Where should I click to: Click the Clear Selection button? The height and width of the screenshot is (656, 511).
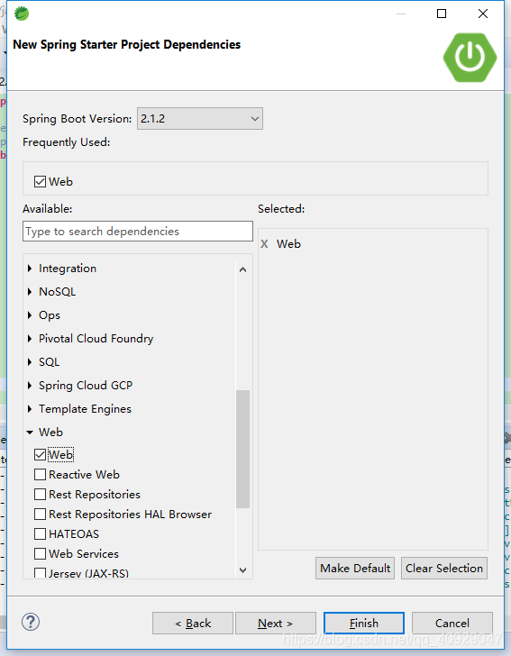(x=444, y=568)
